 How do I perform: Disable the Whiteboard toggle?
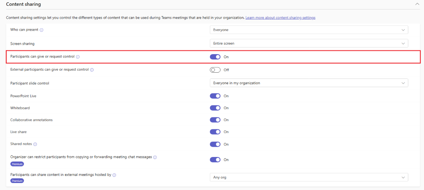coord(215,108)
